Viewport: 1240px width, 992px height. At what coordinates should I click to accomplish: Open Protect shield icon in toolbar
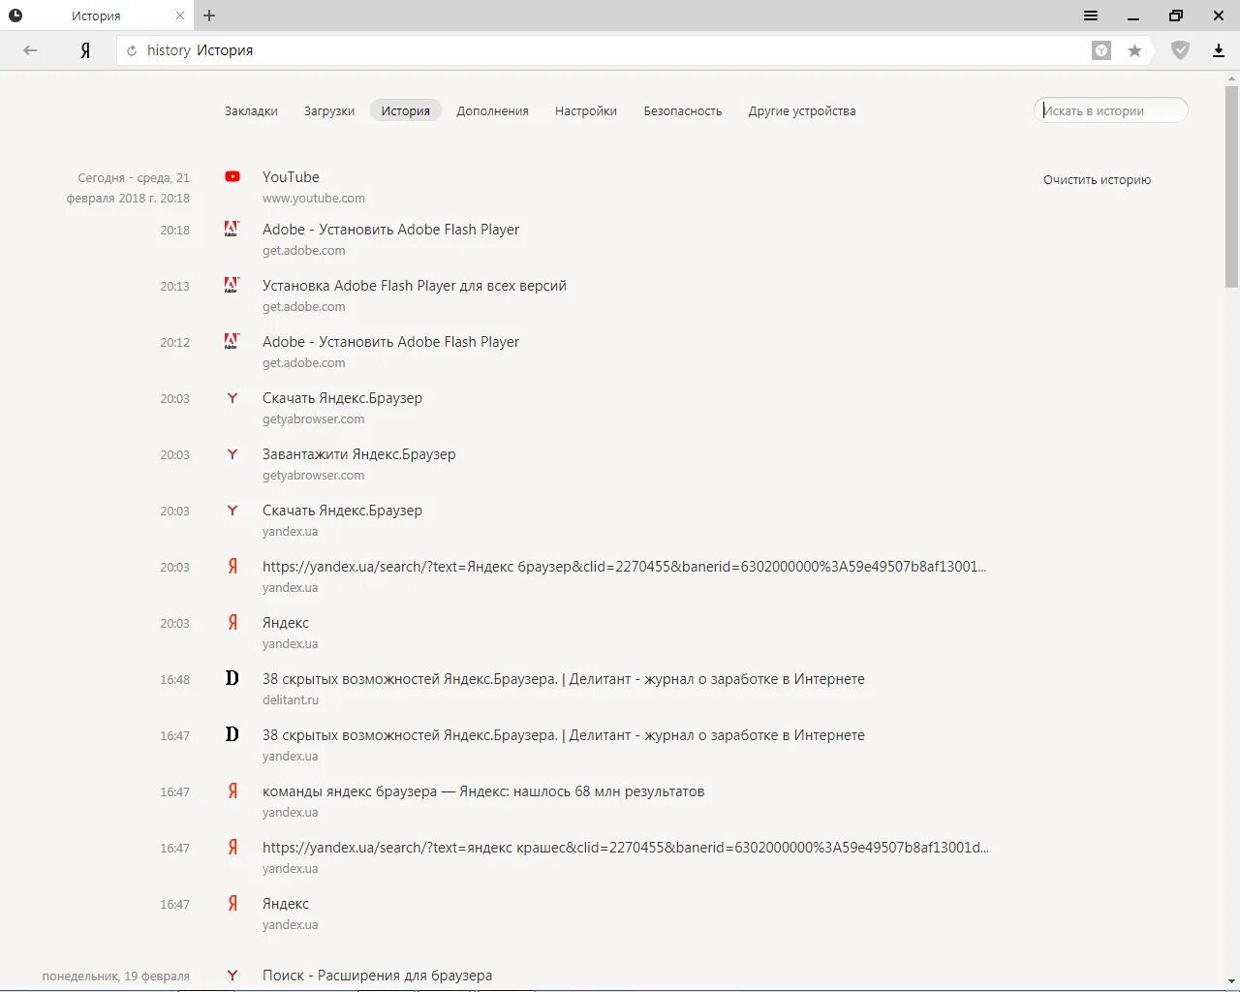point(1180,50)
